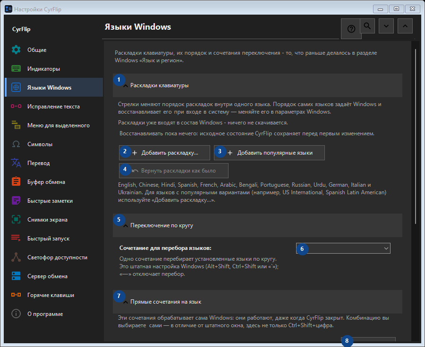Click the Снимки экрана capture icon
Image resolution: width=425 pixels, height=347 pixels.
16,220
